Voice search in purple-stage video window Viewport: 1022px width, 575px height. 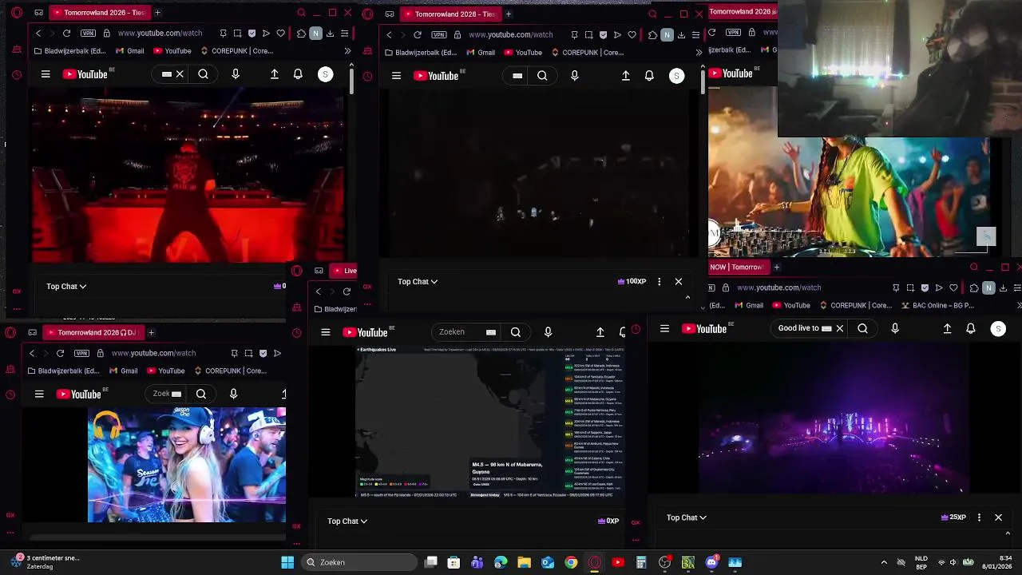click(x=894, y=328)
